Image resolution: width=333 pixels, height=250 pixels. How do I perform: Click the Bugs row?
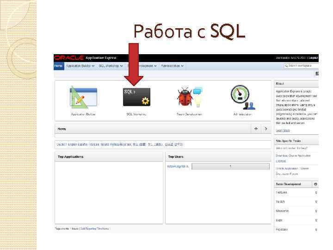pyautogui.click(x=296, y=220)
